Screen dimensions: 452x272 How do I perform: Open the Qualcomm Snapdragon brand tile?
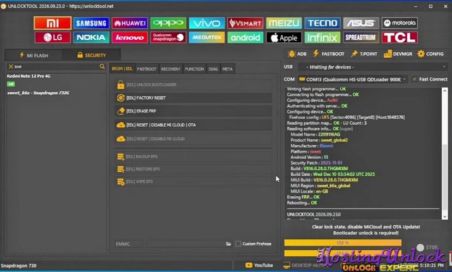coord(168,38)
